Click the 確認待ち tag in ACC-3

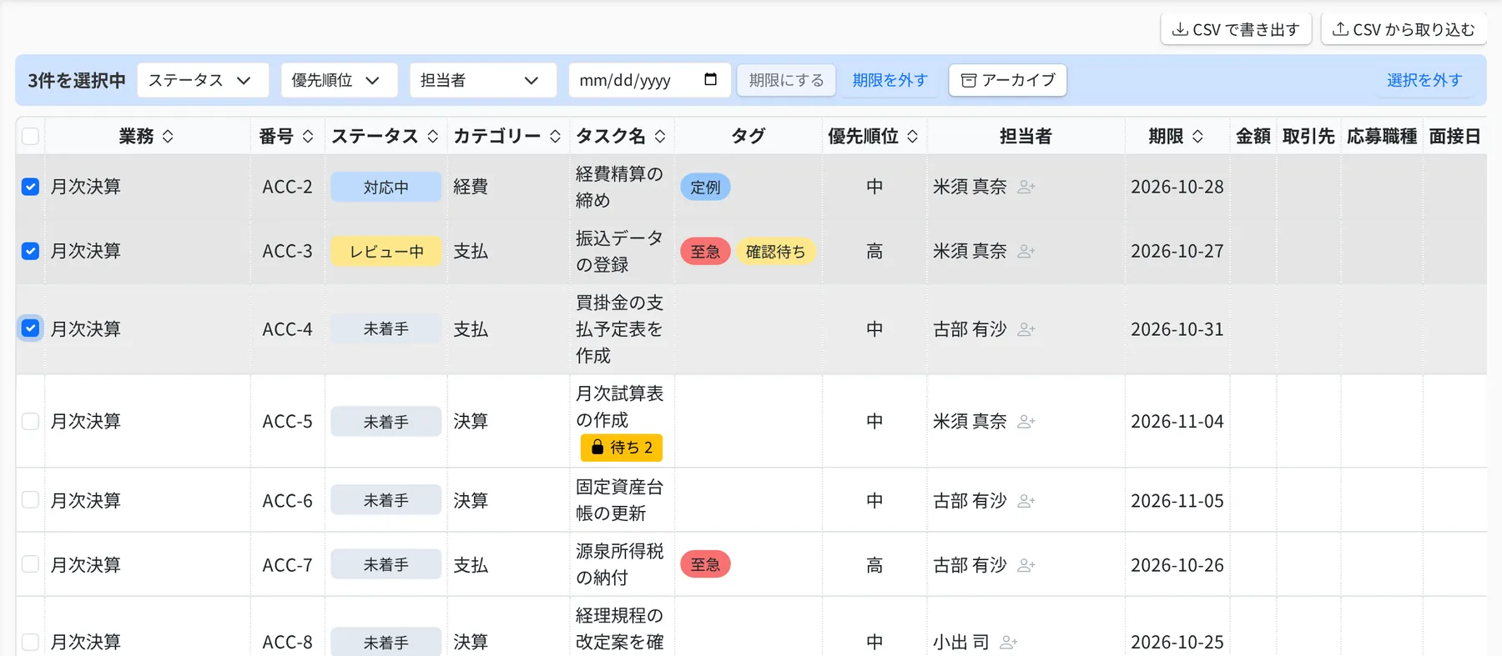point(775,251)
